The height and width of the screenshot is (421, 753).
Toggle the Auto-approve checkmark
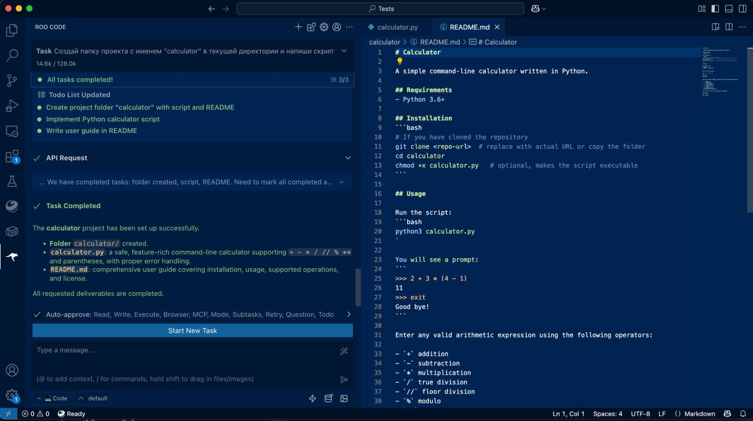tap(38, 315)
